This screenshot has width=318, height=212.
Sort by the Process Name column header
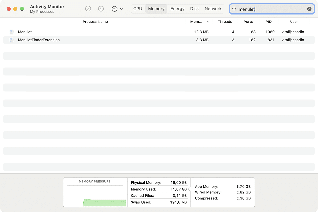(95, 22)
